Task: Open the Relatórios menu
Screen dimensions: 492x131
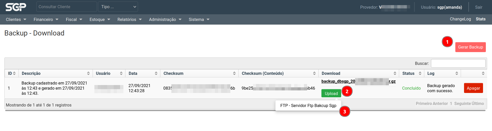Action: point(130,19)
